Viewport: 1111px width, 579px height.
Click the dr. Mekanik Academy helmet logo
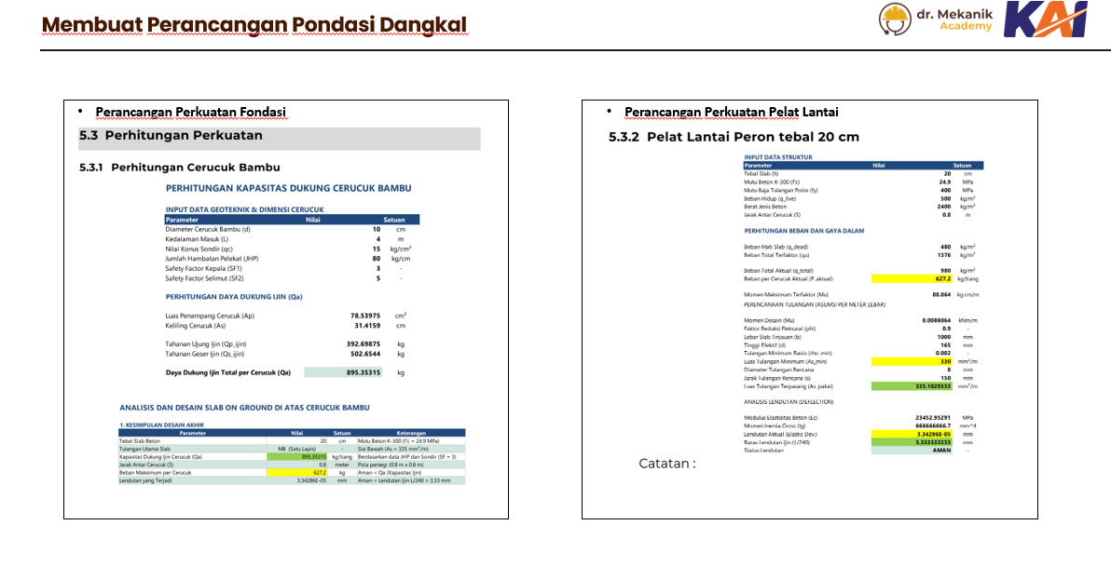[895, 19]
